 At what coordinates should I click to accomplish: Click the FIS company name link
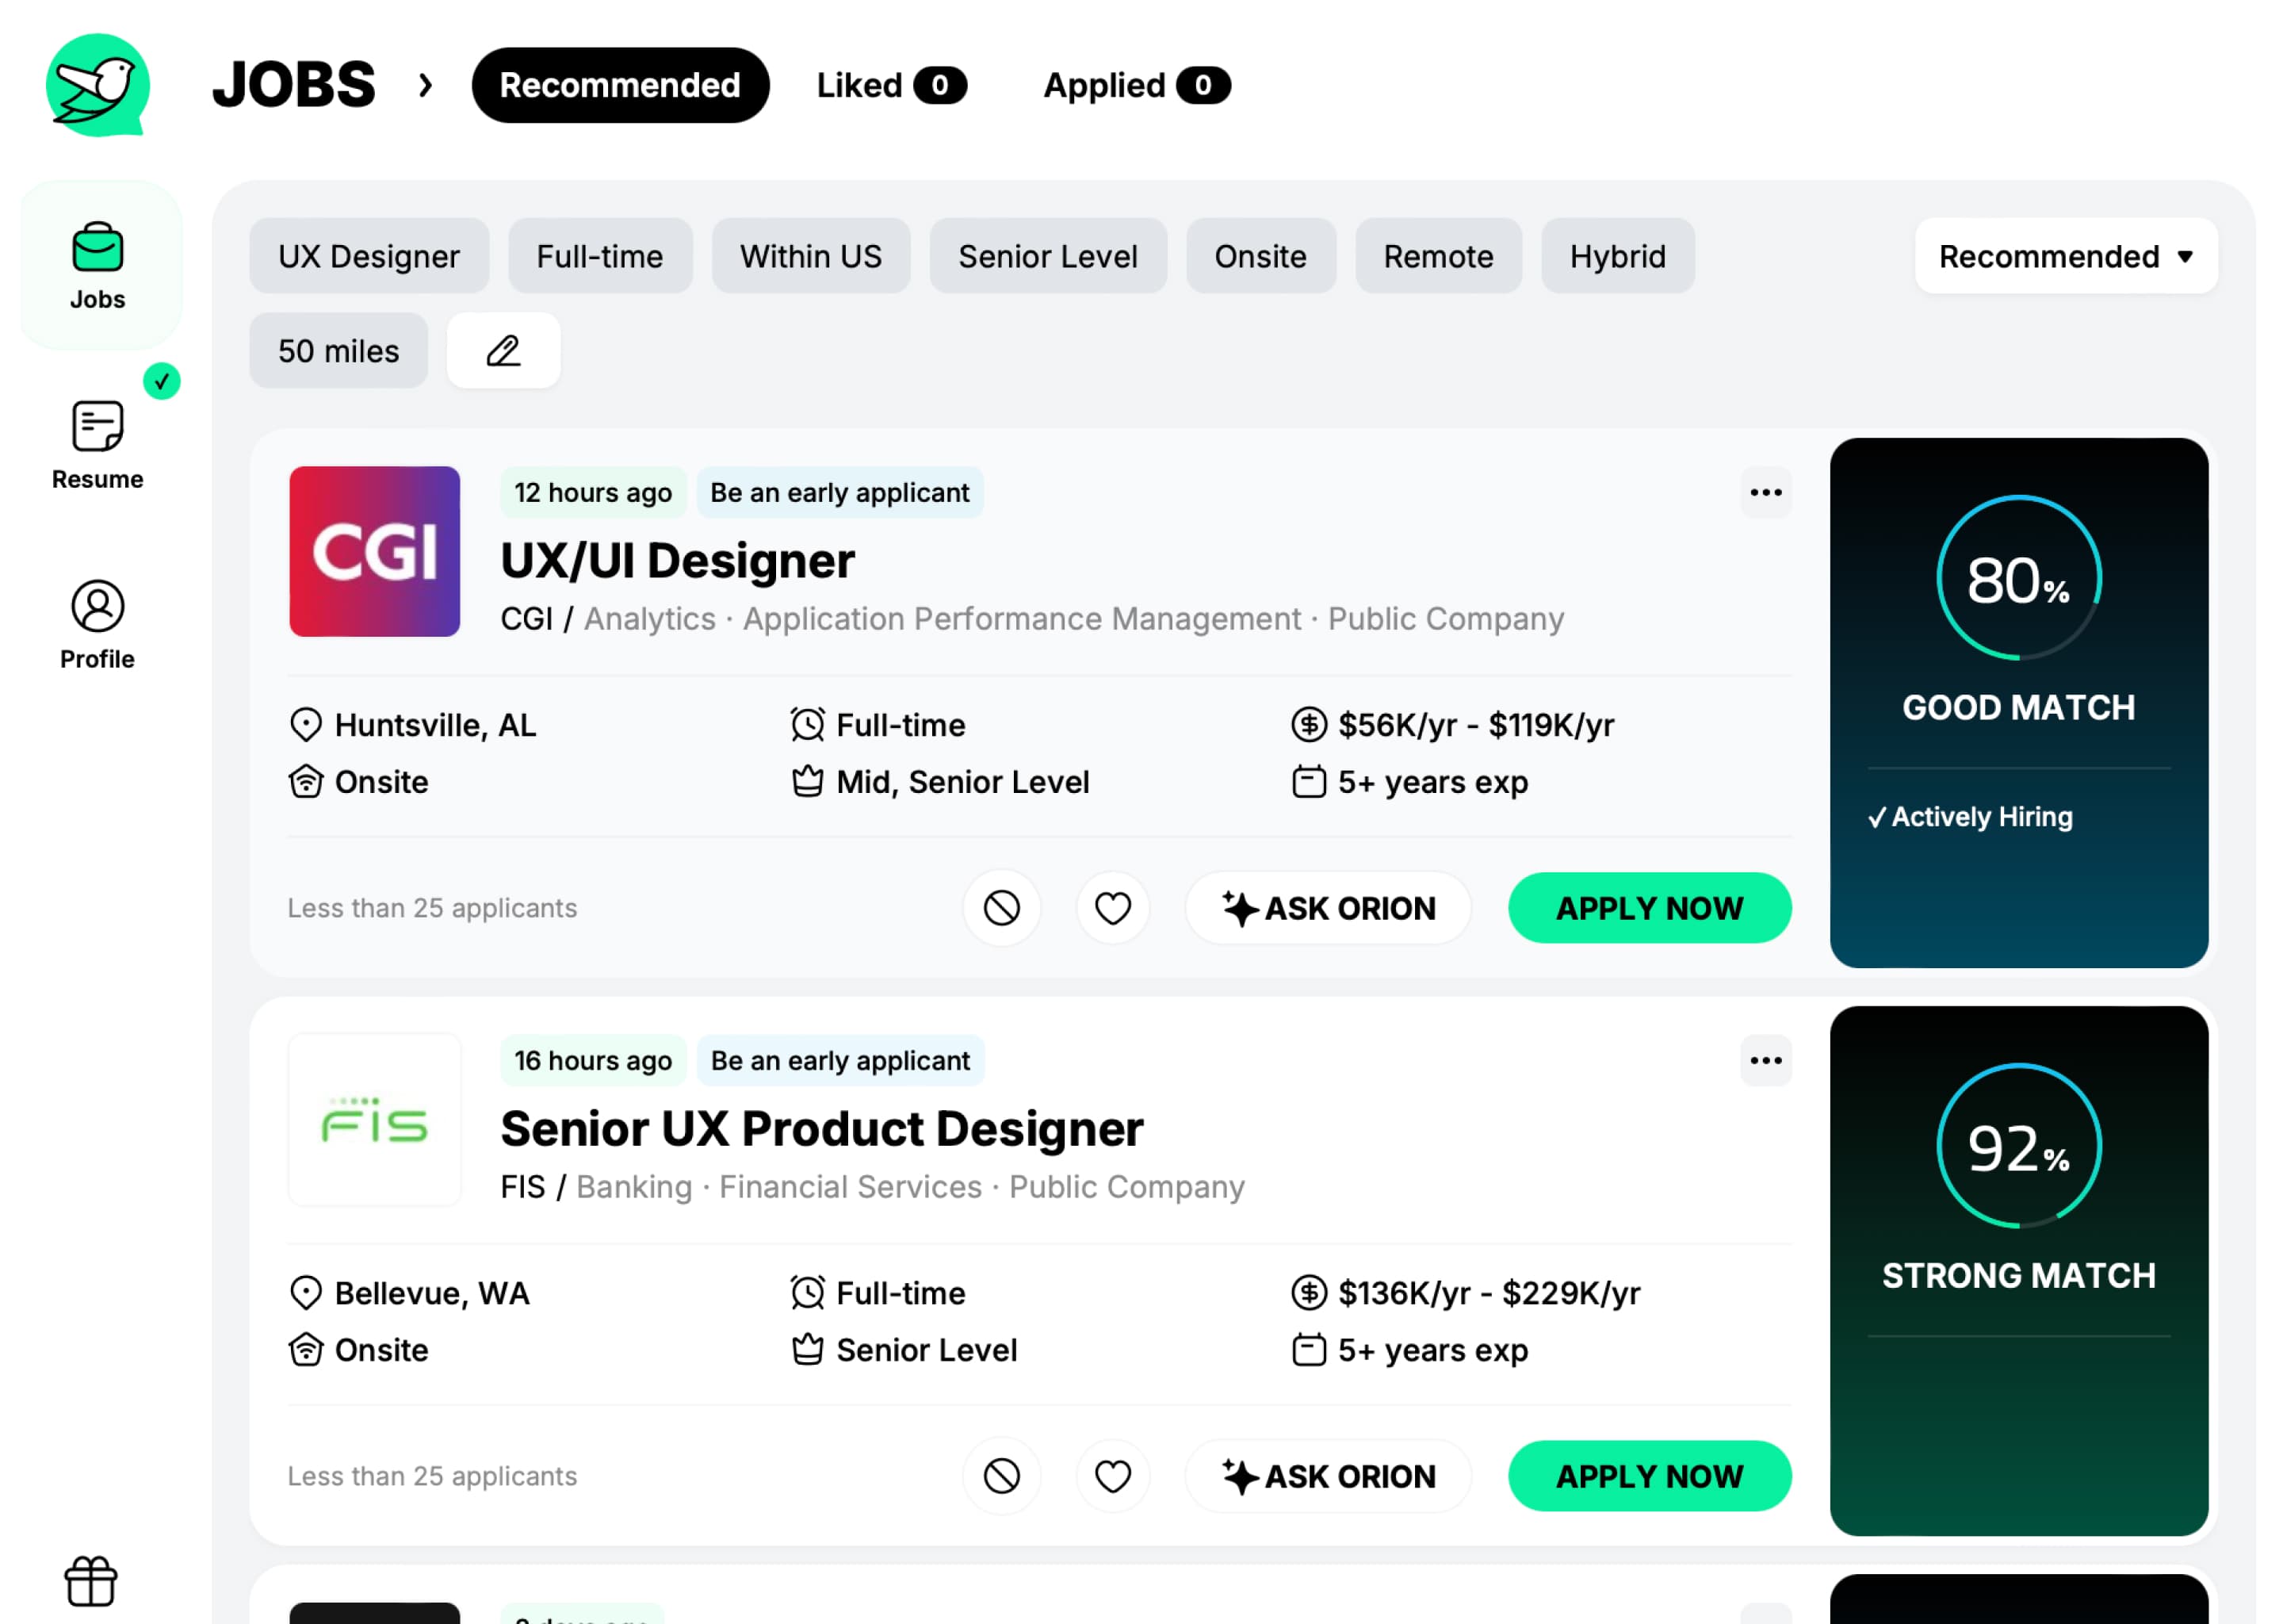coord(522,1187)
